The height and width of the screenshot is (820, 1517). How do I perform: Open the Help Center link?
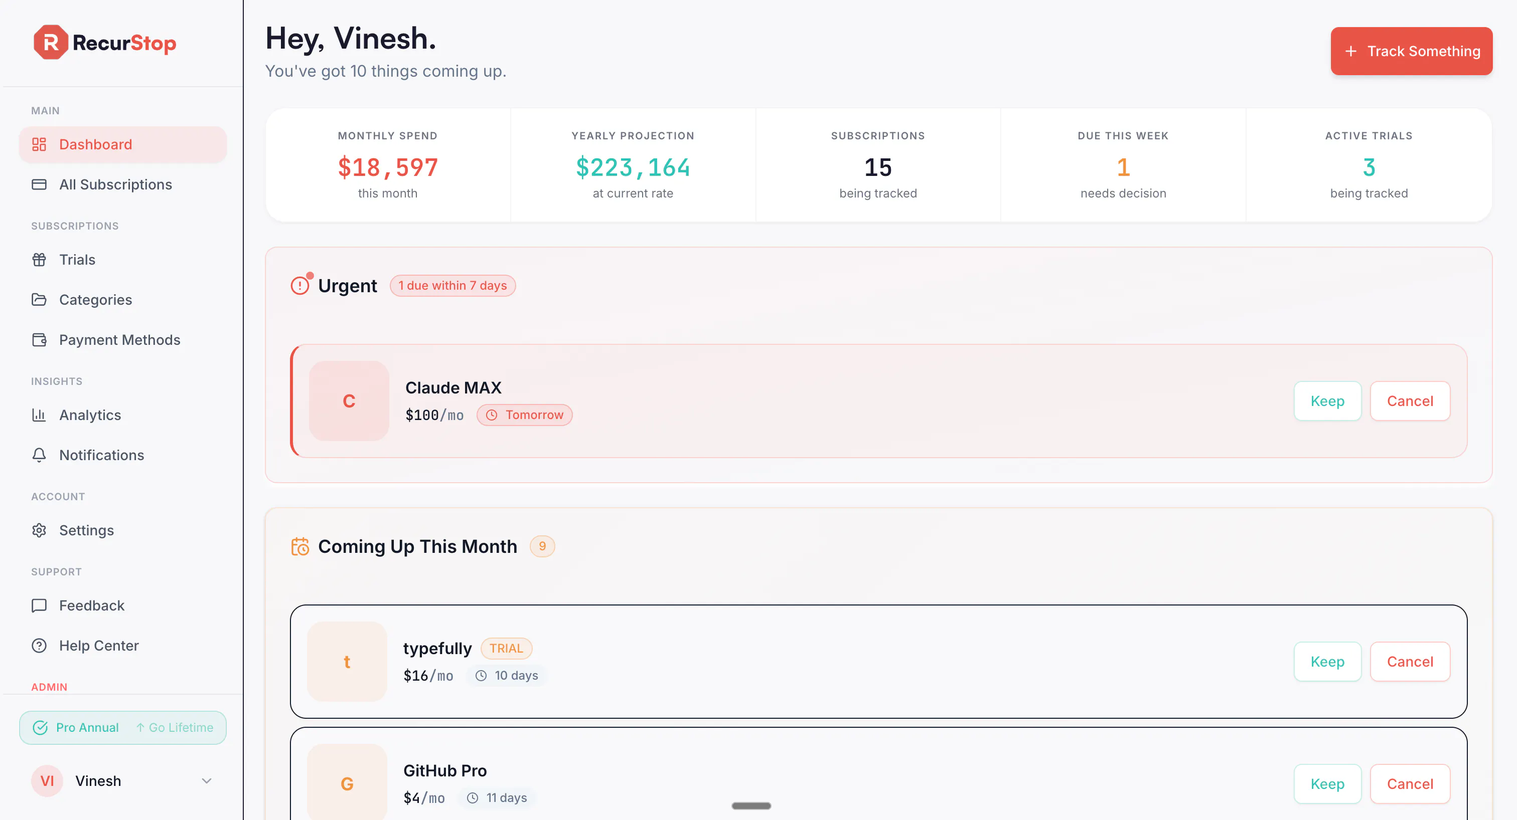(x=122, y=645)
